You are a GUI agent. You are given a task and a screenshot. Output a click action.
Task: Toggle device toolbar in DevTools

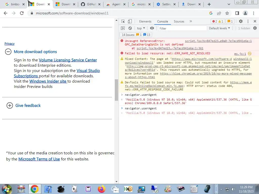(x=130, y=21)
